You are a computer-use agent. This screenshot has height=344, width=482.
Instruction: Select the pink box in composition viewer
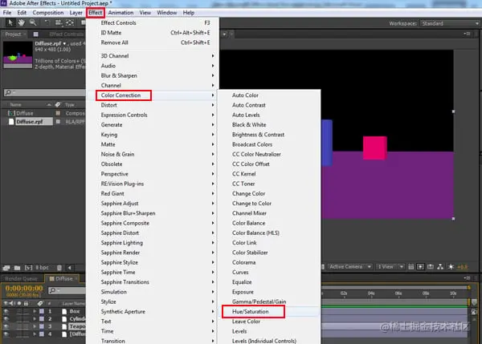(x=374, y=148)
